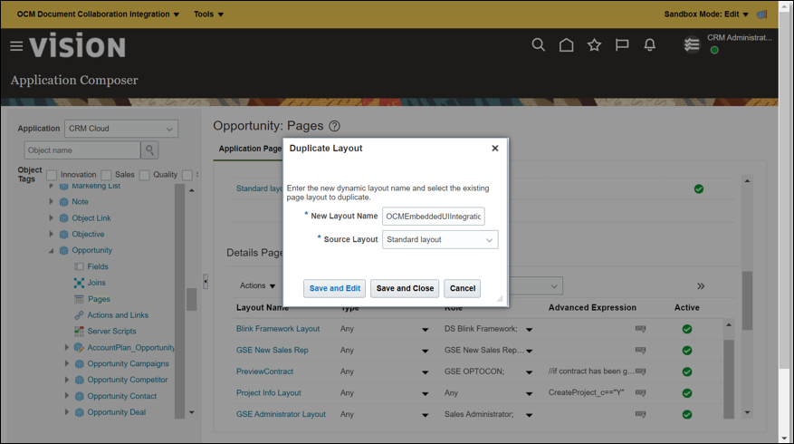794x444 pixels.
Task: Close the Duplicate Layout dialog
Action: [x=494, y=148]
